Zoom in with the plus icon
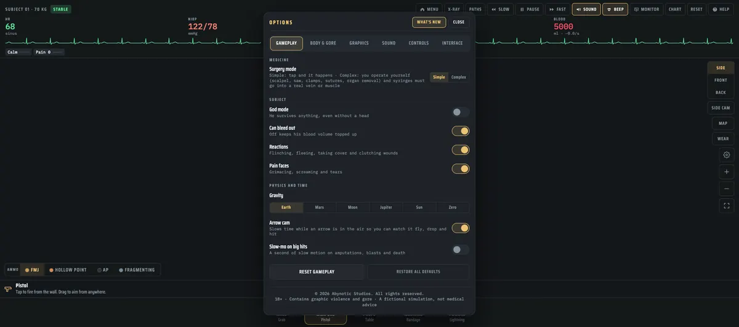This screenshot has height=327, width=739. [727, 172]
